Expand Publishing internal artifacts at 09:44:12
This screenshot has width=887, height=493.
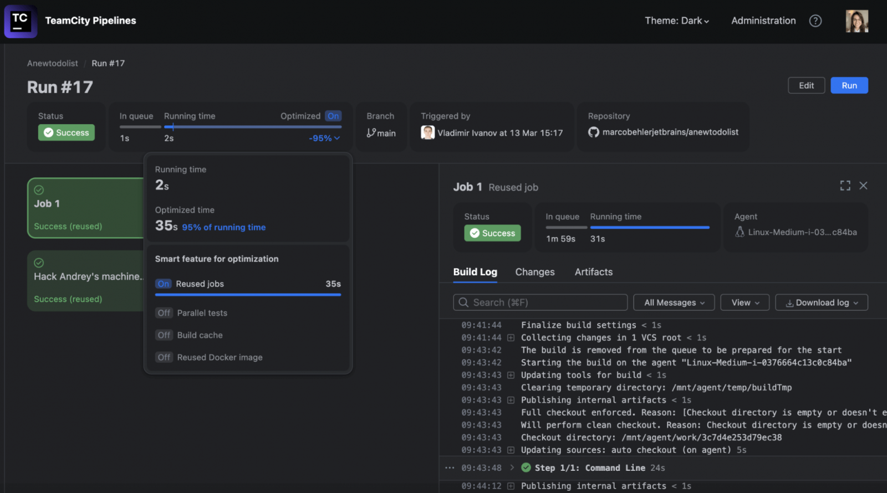511,486
